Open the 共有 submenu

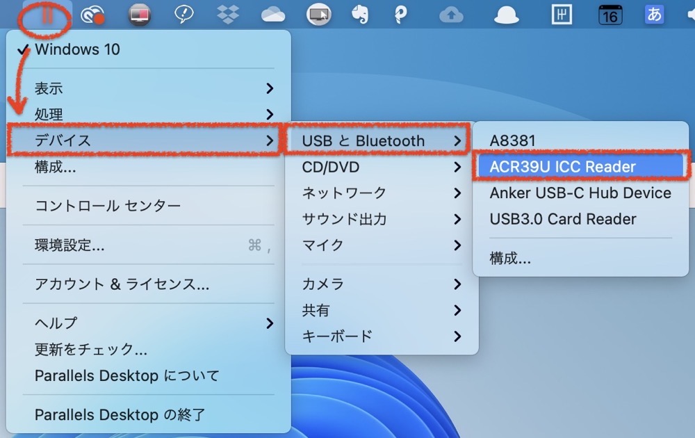[x=382, y=310]
